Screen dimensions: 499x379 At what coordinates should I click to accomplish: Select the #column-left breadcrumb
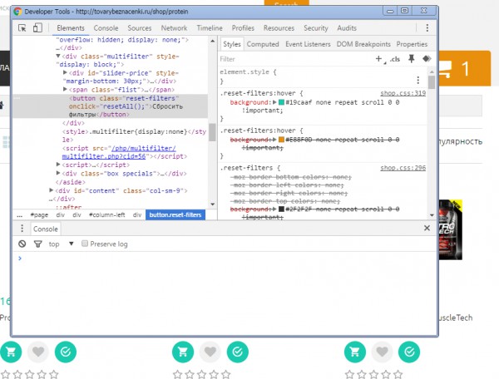click(107, 215)
